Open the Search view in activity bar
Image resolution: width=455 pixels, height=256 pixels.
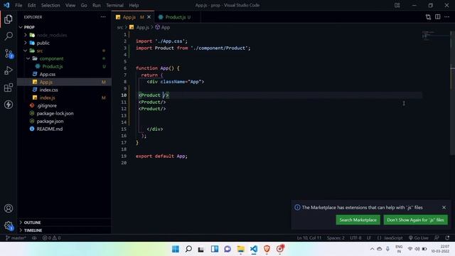coord(9,36)
